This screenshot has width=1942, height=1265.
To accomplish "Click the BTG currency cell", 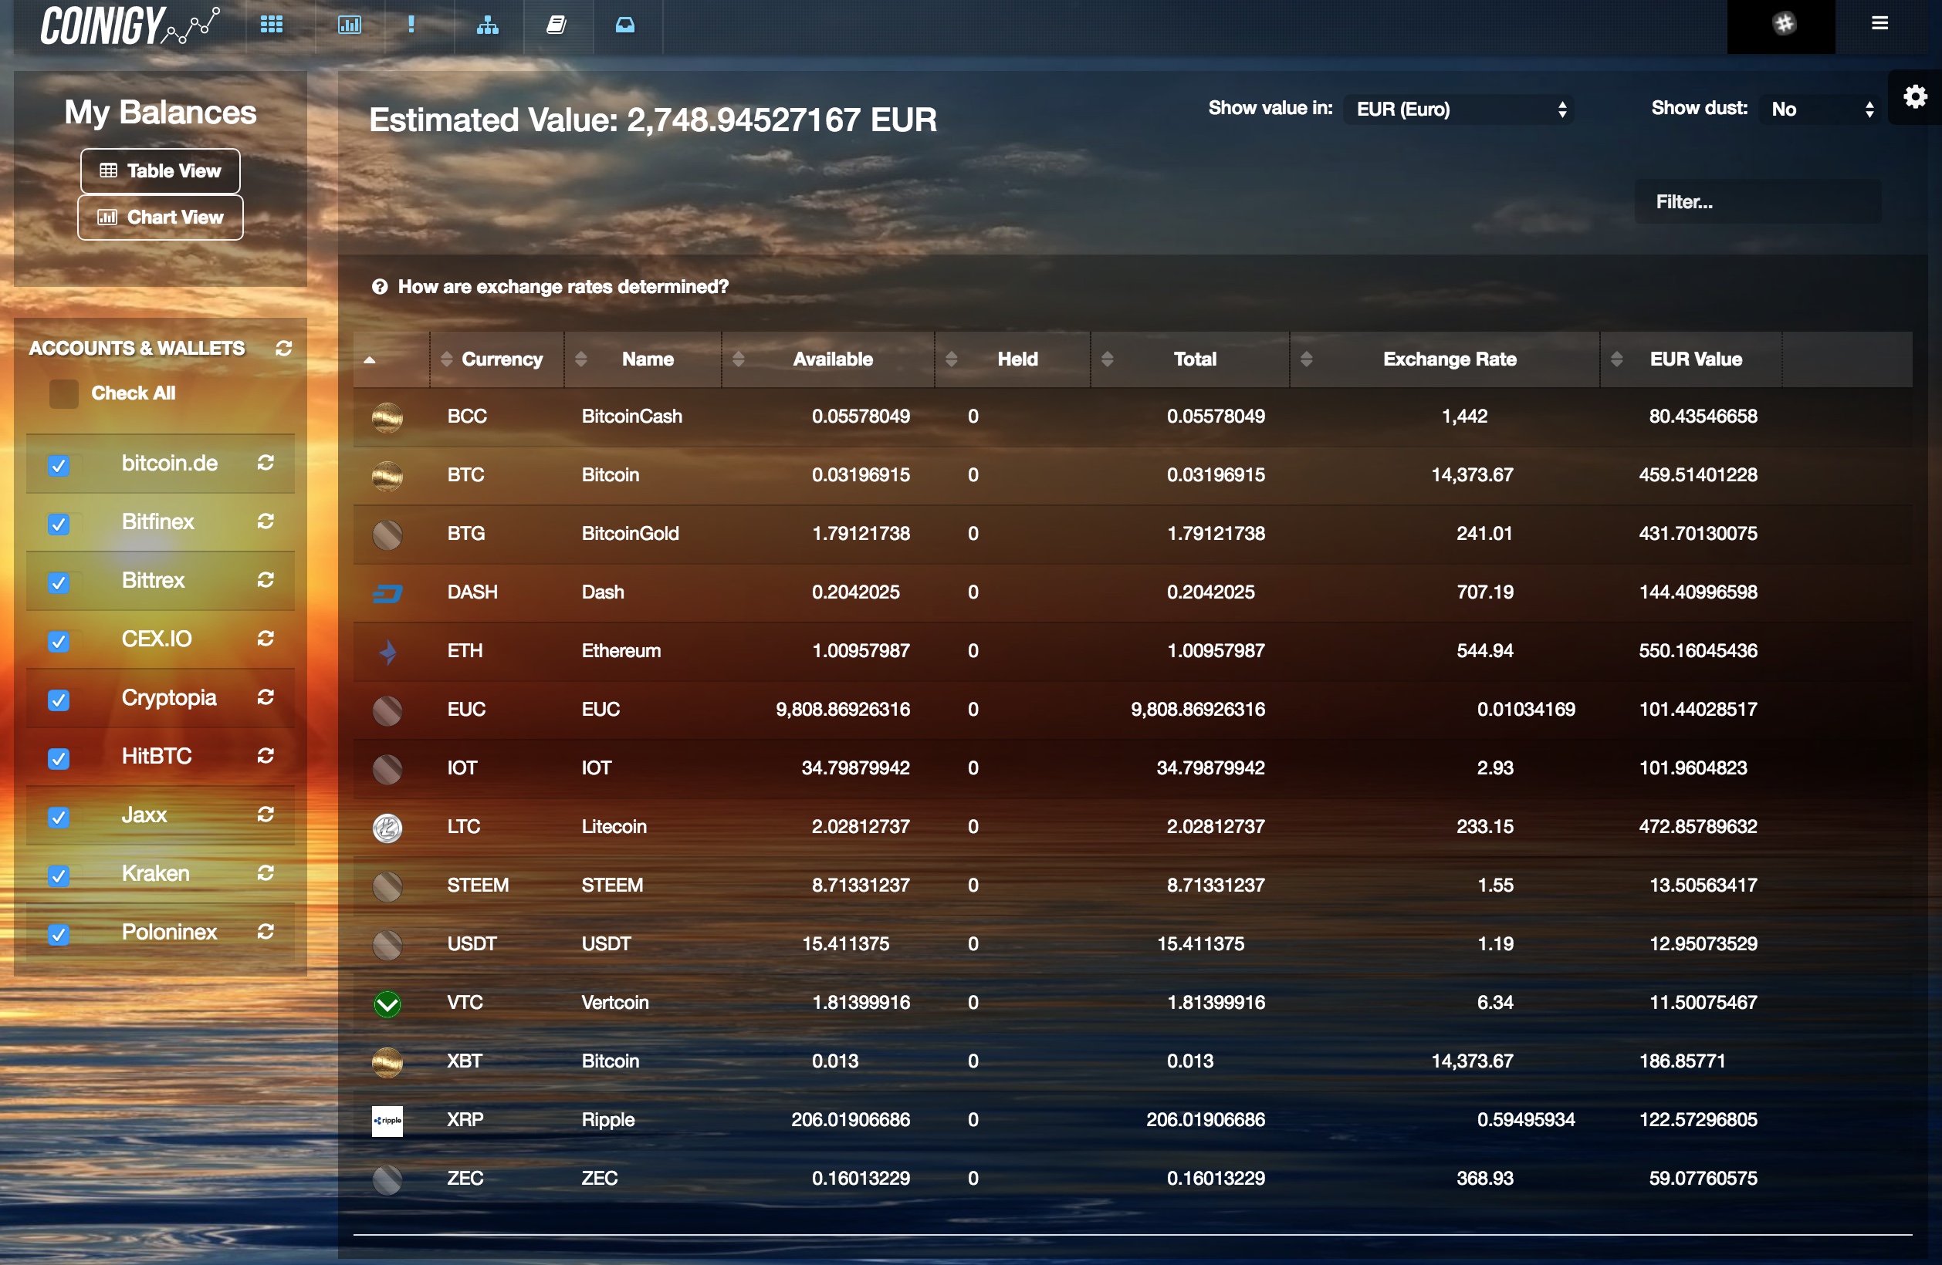I will coord(466,534).
